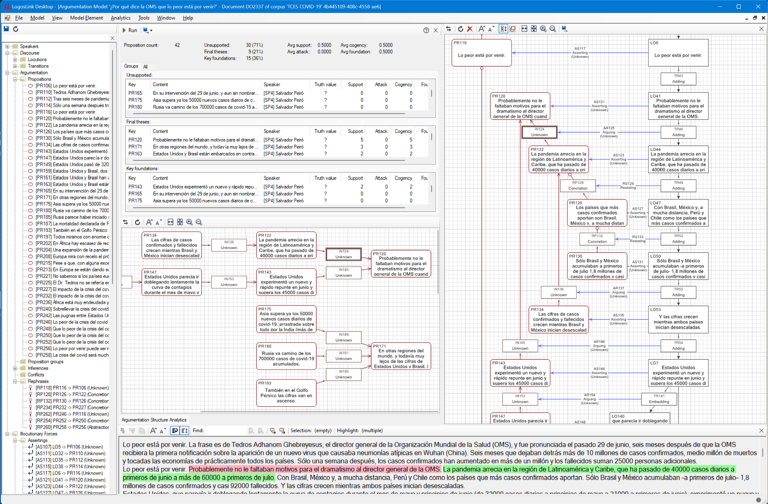Select proposition PR143 in the tree

(x=72, y=151)
